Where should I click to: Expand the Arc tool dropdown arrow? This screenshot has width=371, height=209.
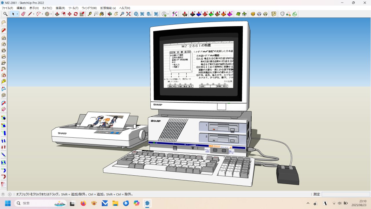(x=42, y=14)
